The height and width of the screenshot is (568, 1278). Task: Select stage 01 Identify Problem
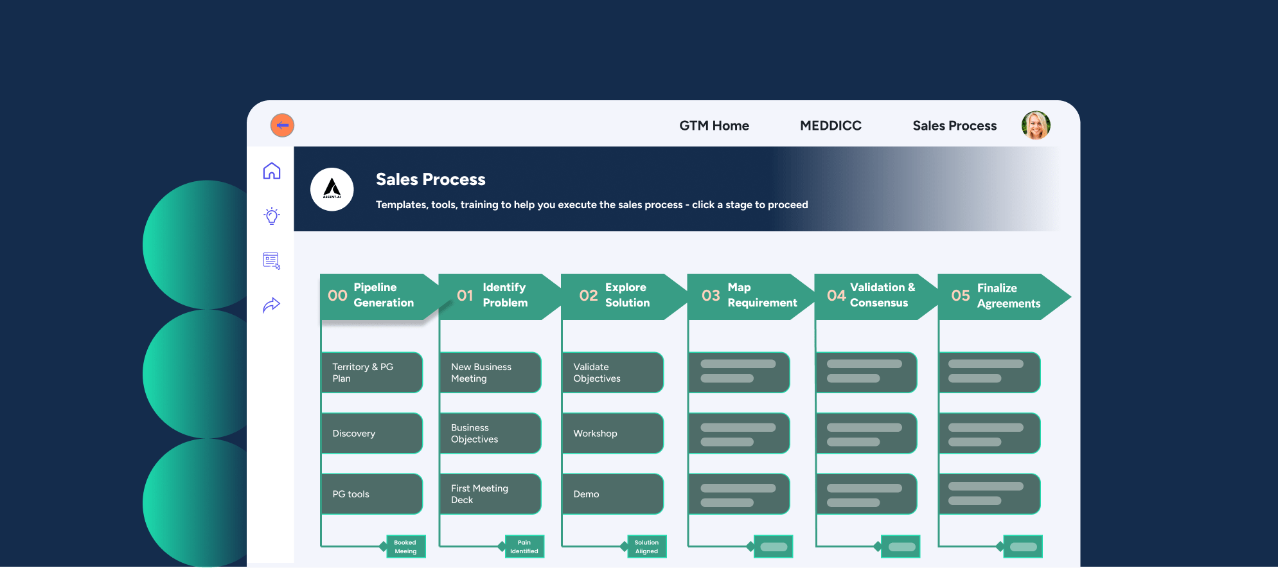coord(500,296)
